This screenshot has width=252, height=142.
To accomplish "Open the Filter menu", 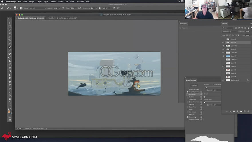I will coord(61,1).
